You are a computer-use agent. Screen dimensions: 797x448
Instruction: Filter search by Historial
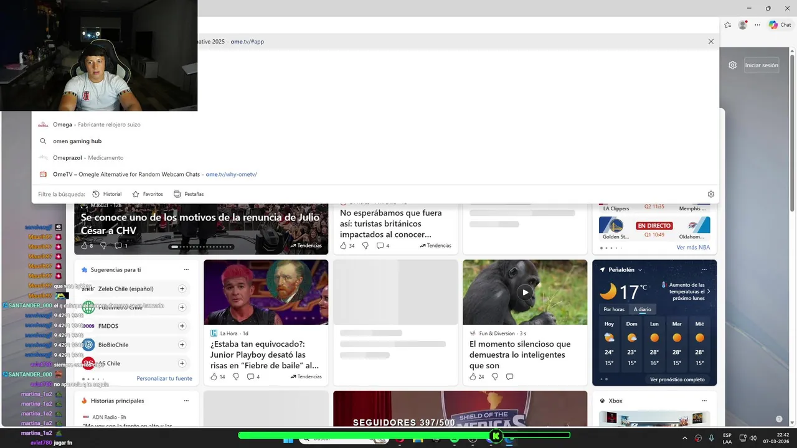(106, 194)
